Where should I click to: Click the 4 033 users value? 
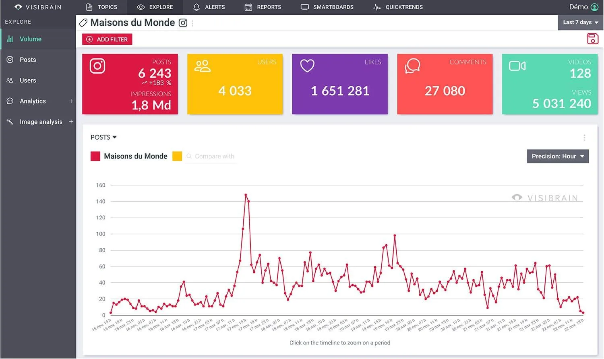point(235,91)
